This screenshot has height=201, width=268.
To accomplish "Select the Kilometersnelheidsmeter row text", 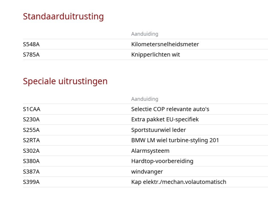I will (x=165, y=45).
